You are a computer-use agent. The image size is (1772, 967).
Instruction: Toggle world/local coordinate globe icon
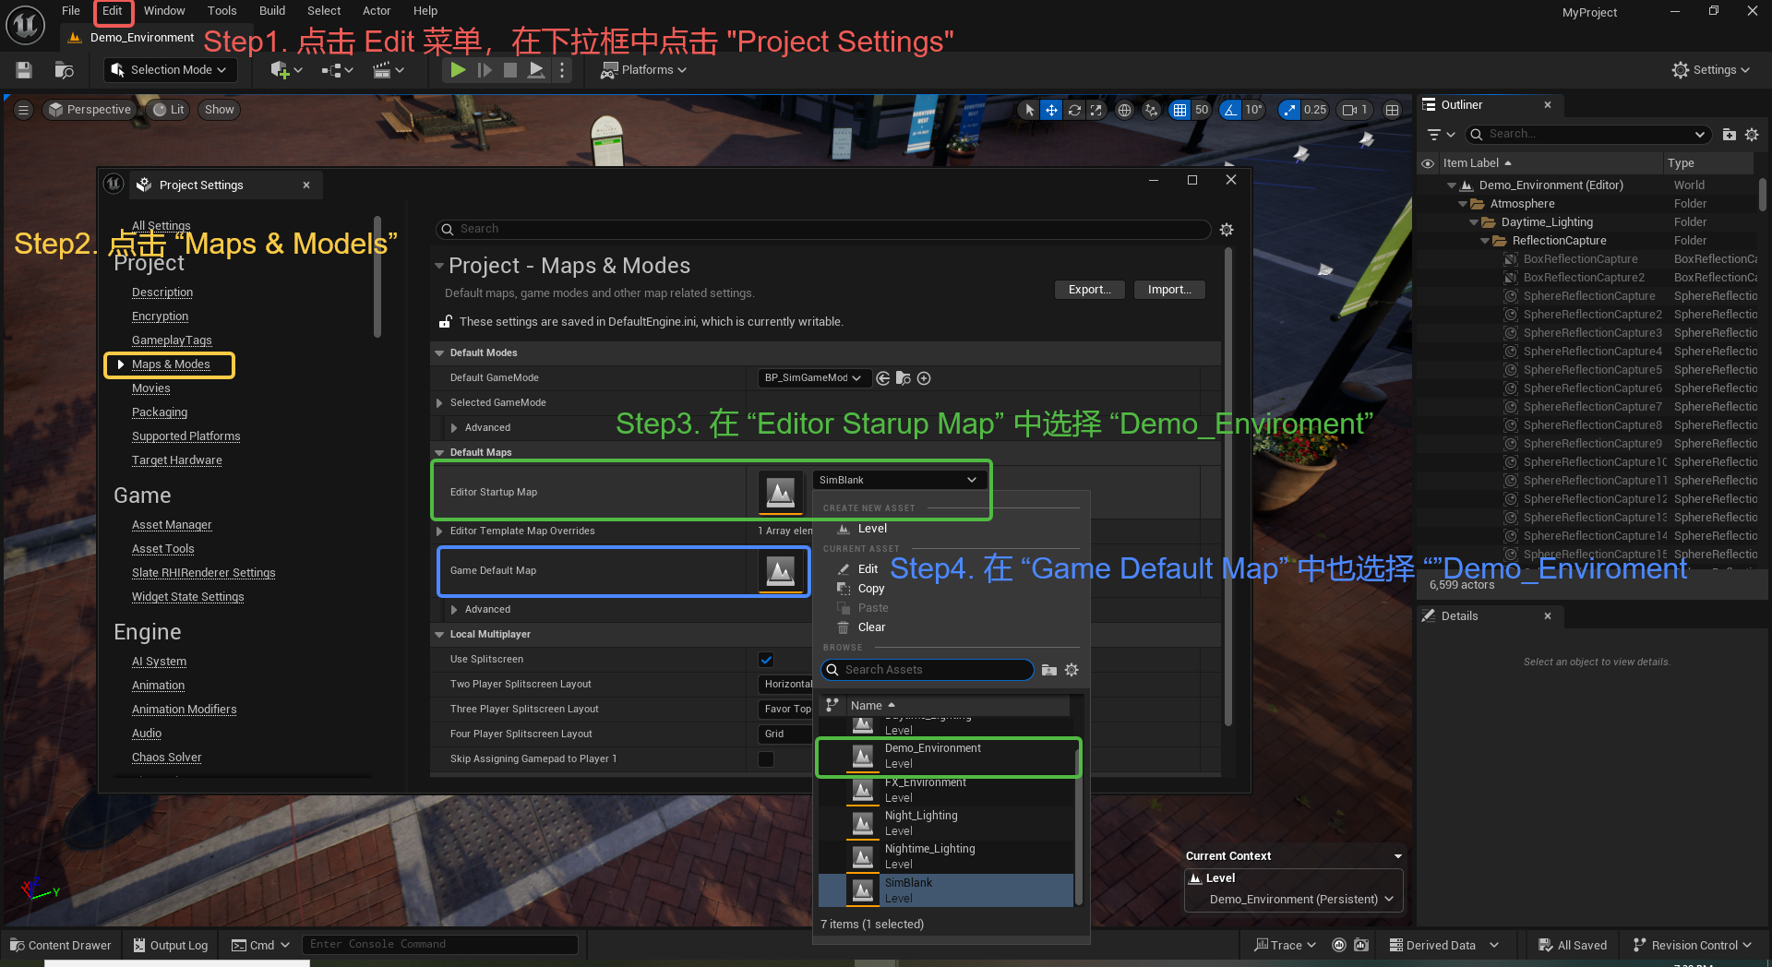[1124, 110]
